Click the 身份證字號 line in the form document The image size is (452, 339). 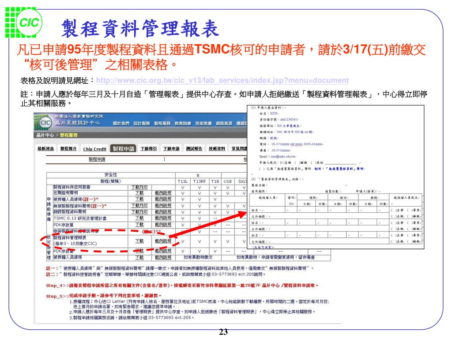click(279, 119)
